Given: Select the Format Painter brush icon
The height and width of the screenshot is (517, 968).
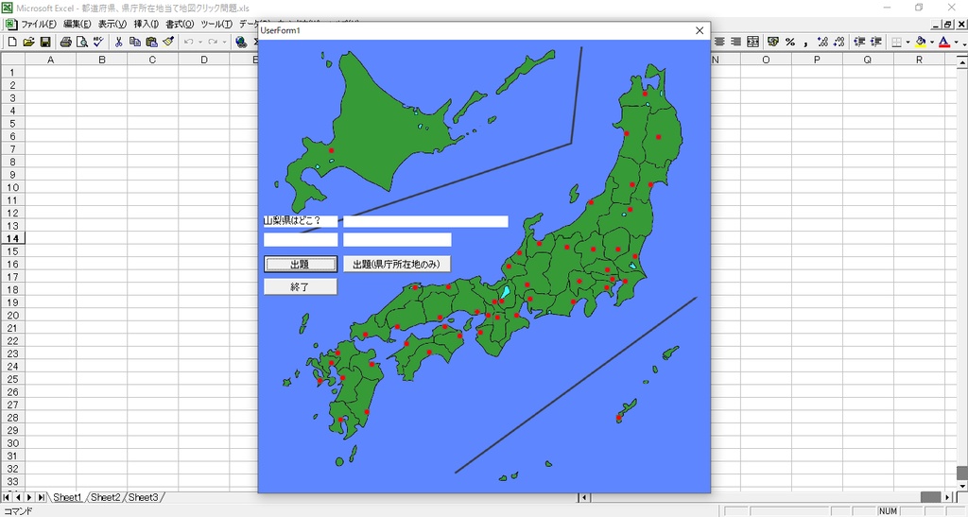Looking at the screenshot, I should point(168,42).
